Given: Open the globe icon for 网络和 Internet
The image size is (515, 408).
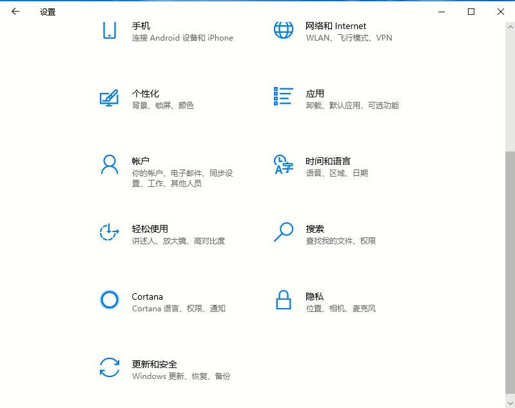Looking at the screenshot, I should point(284,30).
